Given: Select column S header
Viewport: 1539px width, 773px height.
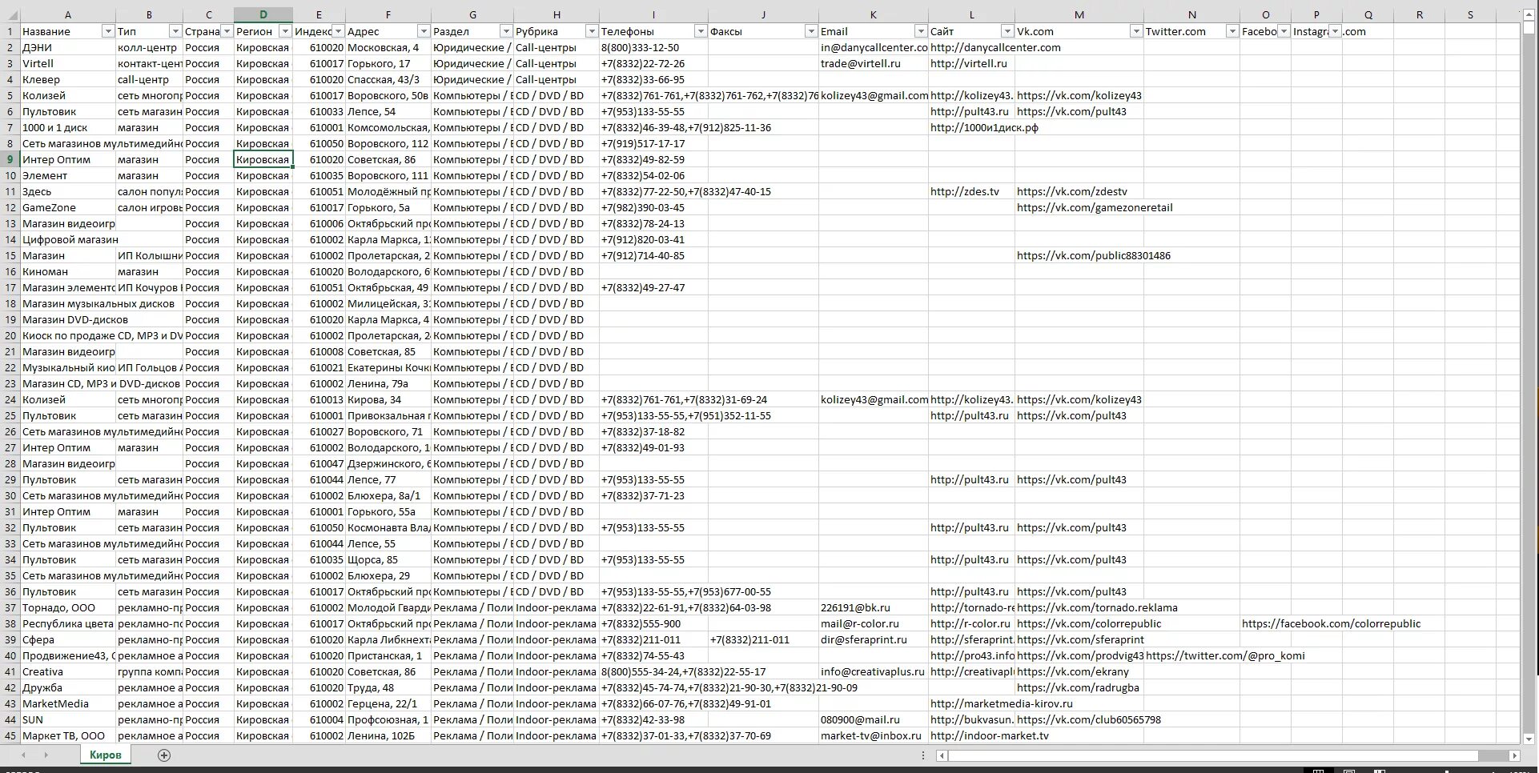Looking at the screenshot, I should (x=1470, y=15).
